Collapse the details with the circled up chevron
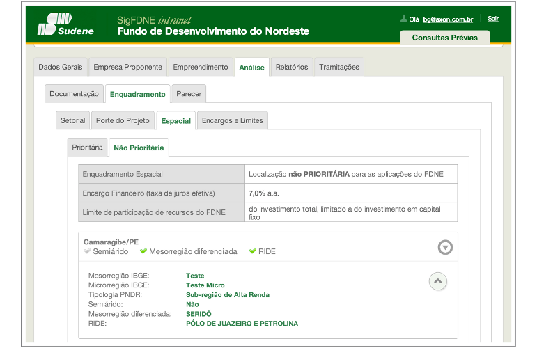The width and height of the screenshot is (537, 348). [438, 281]
